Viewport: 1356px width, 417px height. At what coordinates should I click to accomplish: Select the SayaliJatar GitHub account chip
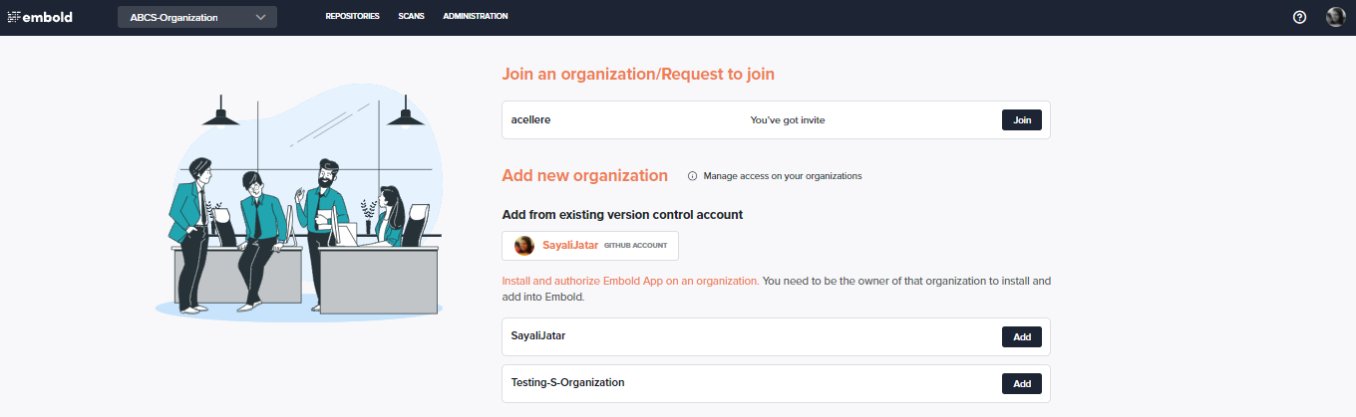coord(590,245)
